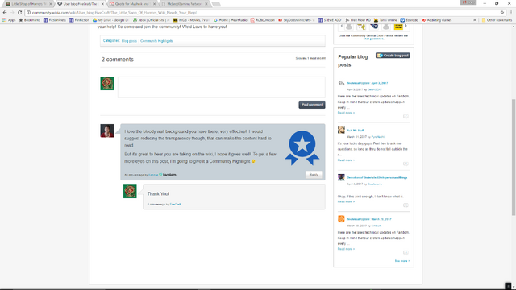Open a new browser tab
The width and height of the screenshot is (516, 290).
click(216, 4)
